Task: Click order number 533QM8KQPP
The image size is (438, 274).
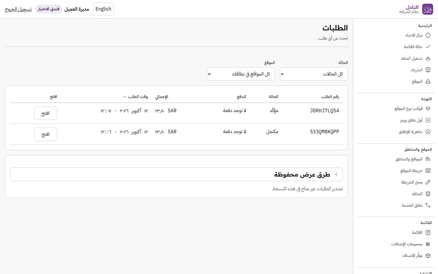Action: (325, 132)
